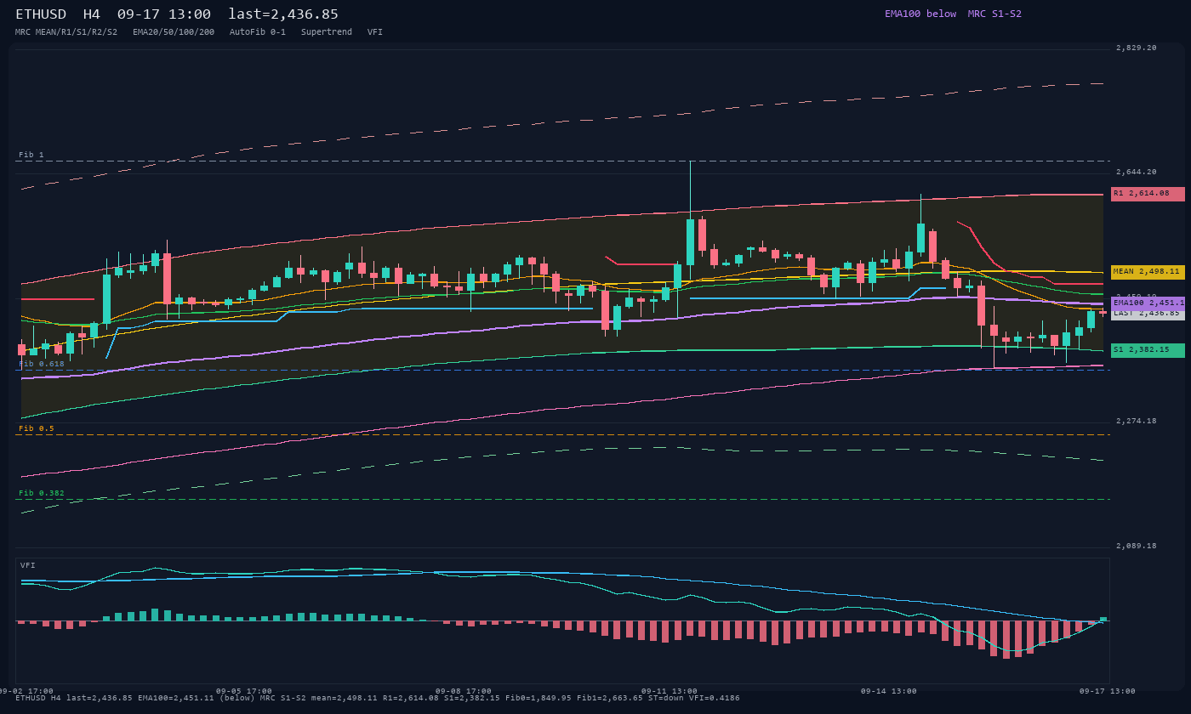Click the 09-08 17:00 time axis label

coord(464,692)
